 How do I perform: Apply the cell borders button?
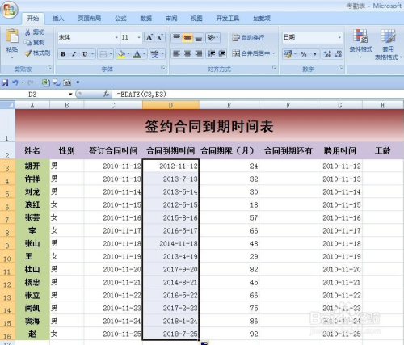click(103, 54)
